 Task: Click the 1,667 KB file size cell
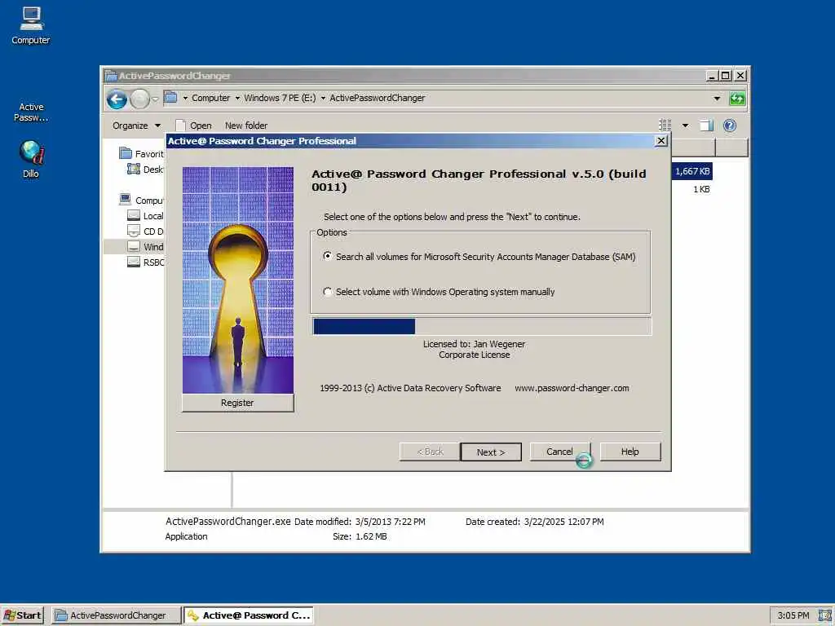click(691, 171)
